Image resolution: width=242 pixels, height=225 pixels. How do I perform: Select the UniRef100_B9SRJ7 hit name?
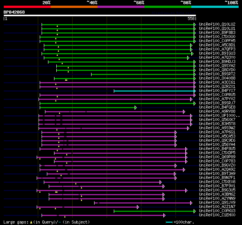217,103
